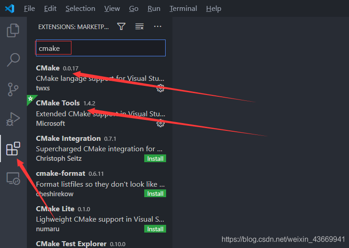Open the Go menu
Image resolution: width=349 pixels, height=248 pixels.
coord(134,9)
